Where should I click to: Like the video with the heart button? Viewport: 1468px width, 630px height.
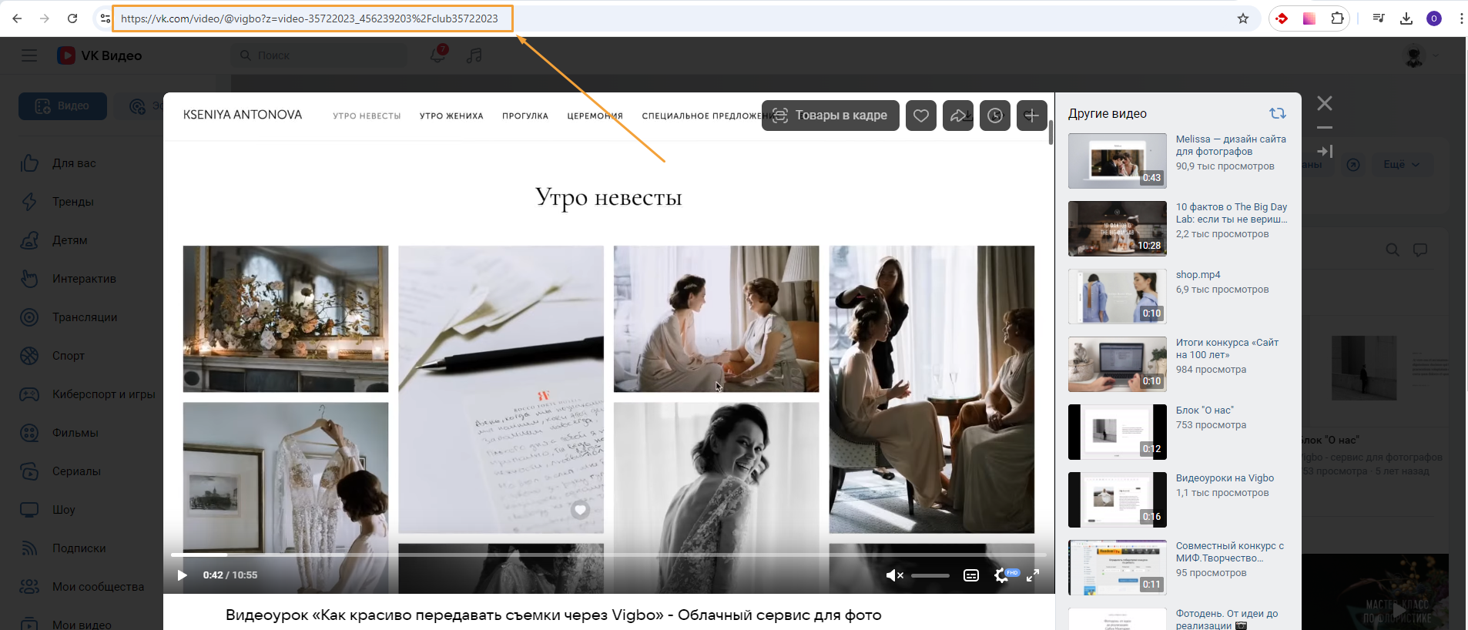pyautogui.click(x=921, y=116)
